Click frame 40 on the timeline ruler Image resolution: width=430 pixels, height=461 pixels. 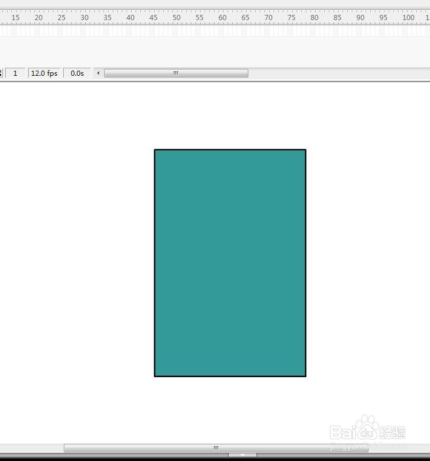point(130,18)
